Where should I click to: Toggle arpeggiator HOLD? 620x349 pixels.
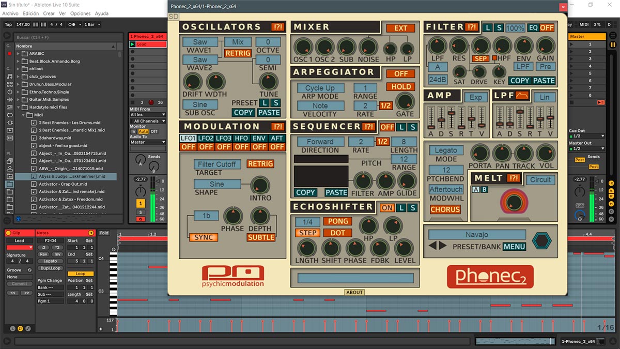[x=401, y=87]
